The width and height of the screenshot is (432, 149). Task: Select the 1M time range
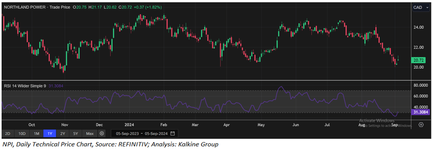coord(36,134)
